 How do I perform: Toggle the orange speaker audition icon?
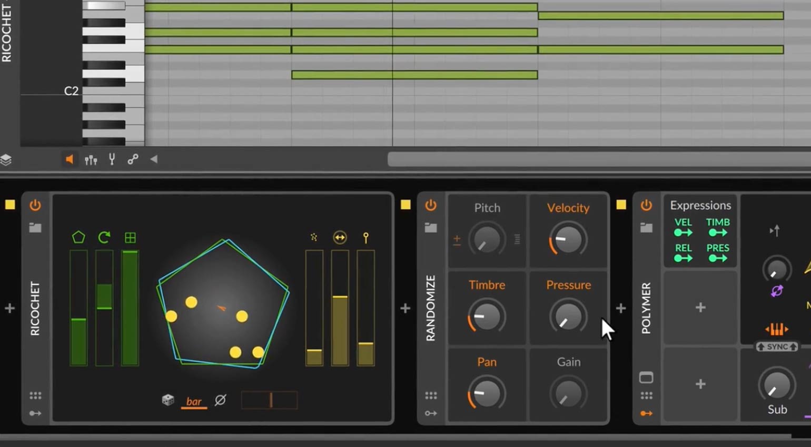click(x=69, y=159)
